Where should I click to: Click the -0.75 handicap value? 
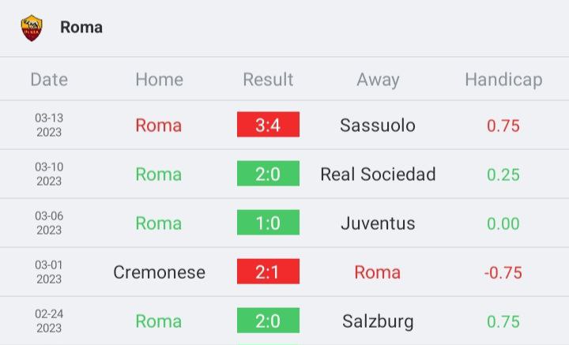click(503, 272)
